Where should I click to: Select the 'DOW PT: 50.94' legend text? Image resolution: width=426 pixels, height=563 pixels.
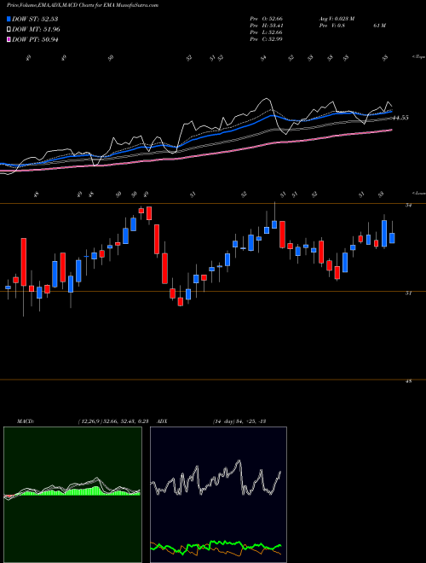tap(35, 39)
